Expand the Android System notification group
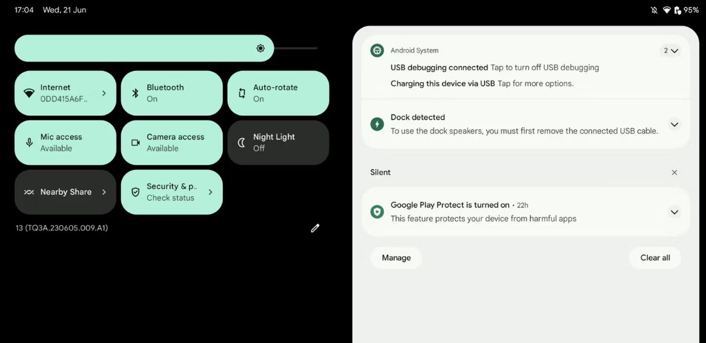706x343 pixels. (x=671, y=51)
